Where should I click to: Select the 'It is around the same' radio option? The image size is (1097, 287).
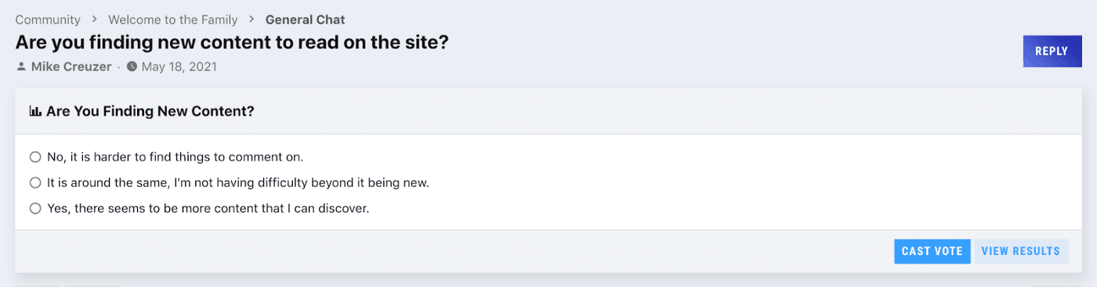(x=35, y=183)
